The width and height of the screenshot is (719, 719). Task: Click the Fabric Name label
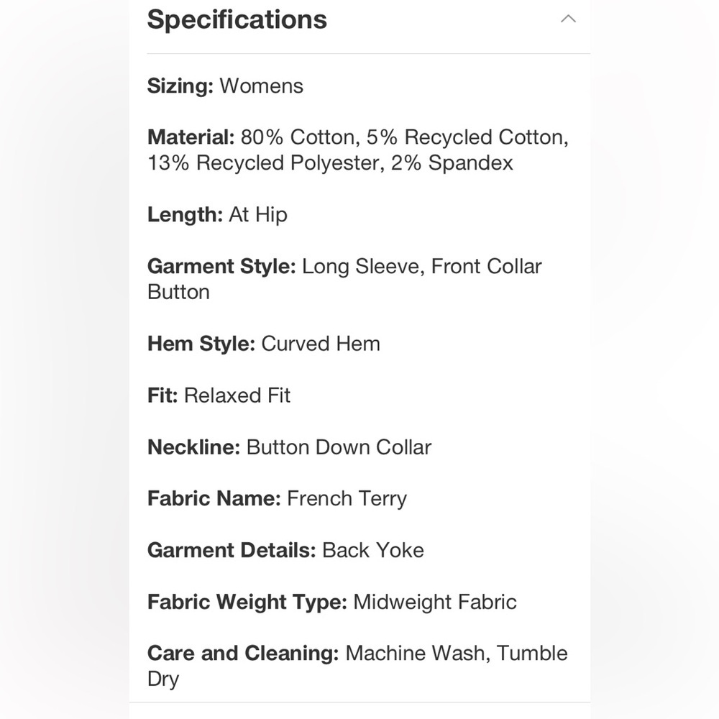coord(214,498)
